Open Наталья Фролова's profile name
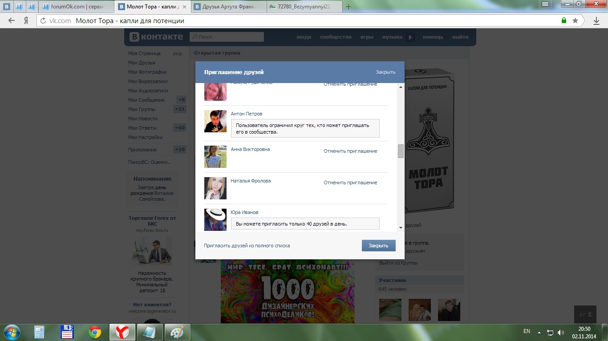The image size is (608, 341). point(251,181)
